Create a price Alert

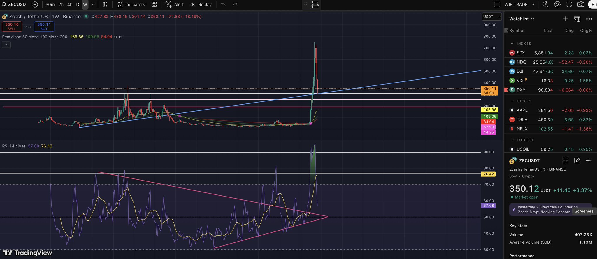pyautogui.click(x=175, y=5)
